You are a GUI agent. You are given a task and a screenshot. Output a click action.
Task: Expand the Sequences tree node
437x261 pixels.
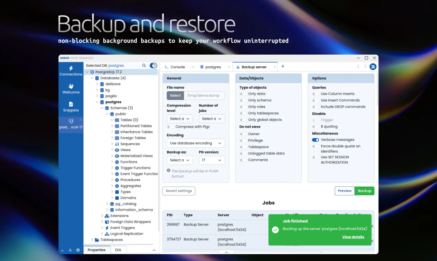[x=112, y=144]
